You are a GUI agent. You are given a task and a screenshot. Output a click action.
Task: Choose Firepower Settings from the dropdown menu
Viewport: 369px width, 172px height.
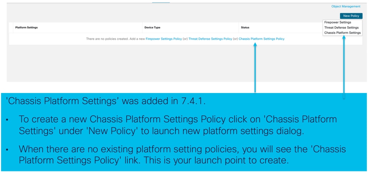338,23
